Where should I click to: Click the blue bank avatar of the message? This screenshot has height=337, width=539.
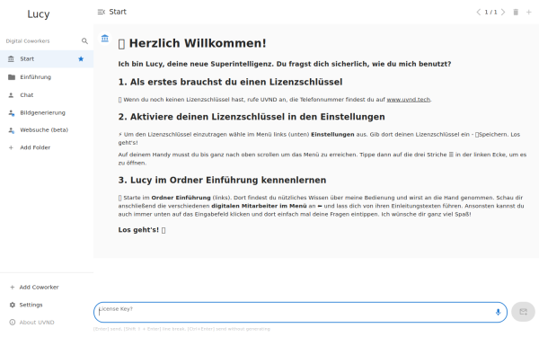(105, 38)
